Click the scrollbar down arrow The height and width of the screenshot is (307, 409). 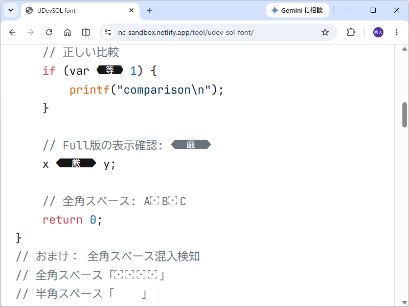404,303
